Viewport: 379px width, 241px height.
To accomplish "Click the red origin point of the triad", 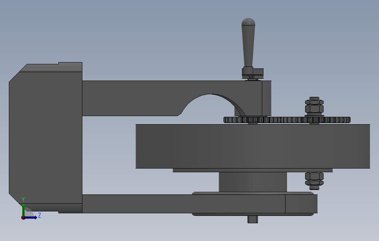I will (23, 218).
